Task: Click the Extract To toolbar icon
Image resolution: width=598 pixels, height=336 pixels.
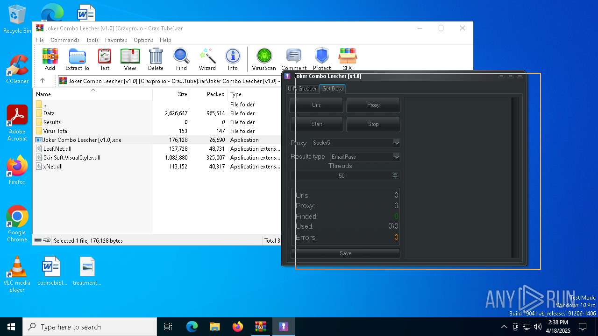Action: point(77,59)
